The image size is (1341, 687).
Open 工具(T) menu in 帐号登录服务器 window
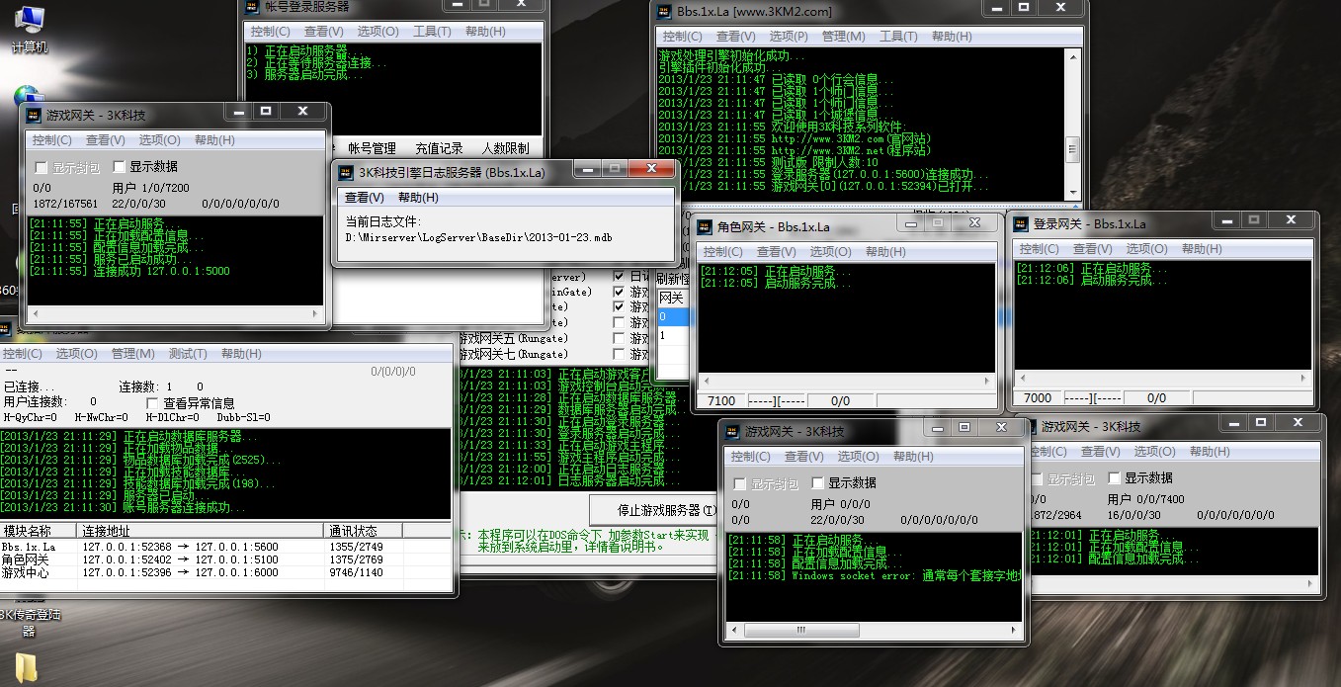pyautogui.click(x=432, y=32)
